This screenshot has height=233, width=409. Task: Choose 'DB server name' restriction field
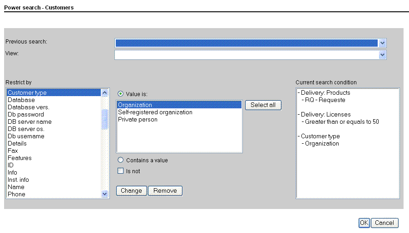pos(30,122)
